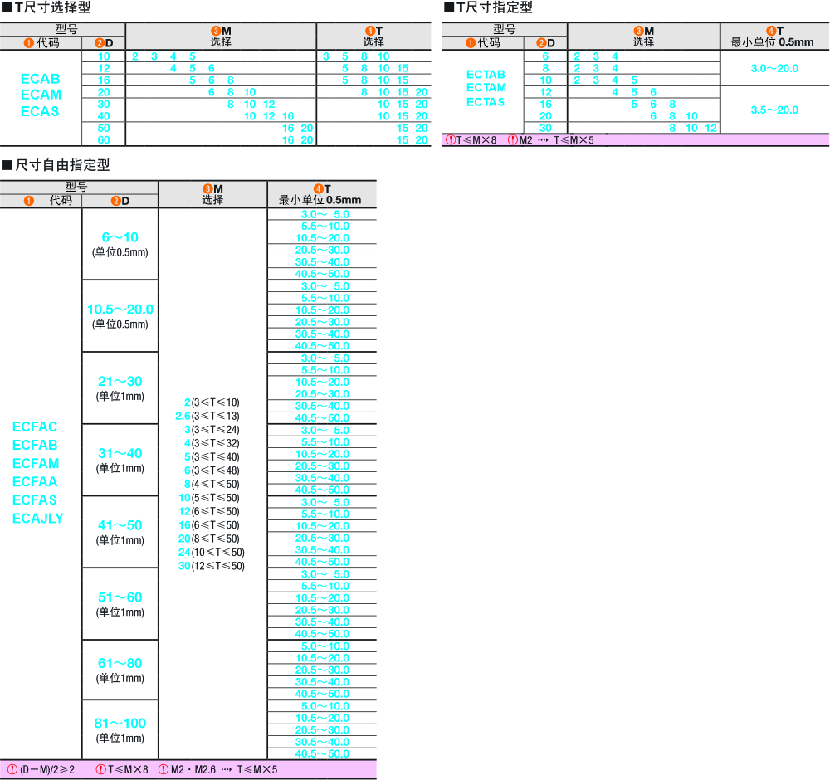The image size is (830, 780).
Task: Click the circled 2 icon beside D in T尺寸指定型 table
Action: click(x=540, y=42)
